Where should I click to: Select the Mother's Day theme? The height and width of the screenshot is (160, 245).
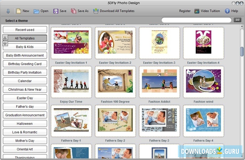pyautogui.click(x=25, y=141)
